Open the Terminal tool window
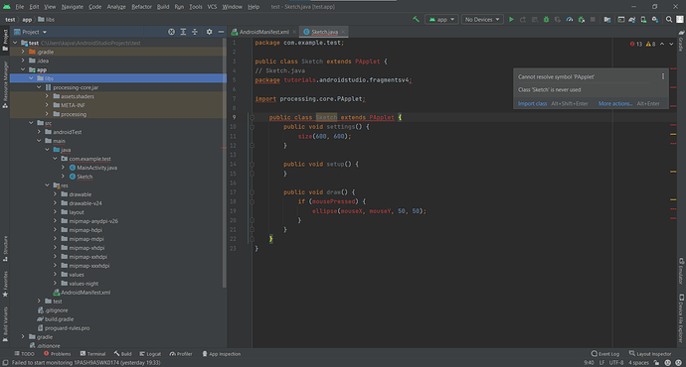Image resolution: width=686 pixels, height=367 pixels. [x=92, y=354]
